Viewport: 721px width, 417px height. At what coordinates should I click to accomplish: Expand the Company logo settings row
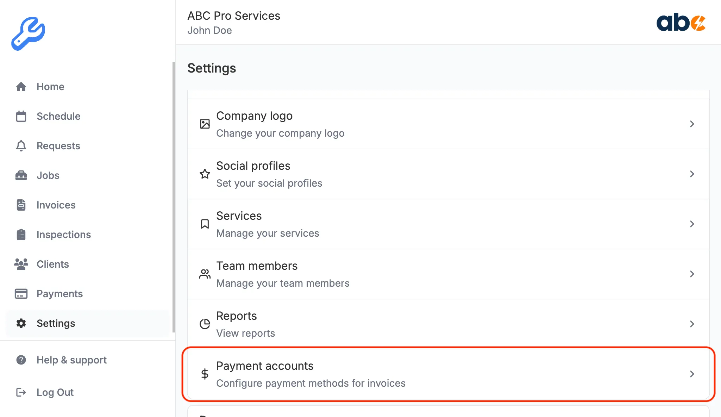[692, 124]
